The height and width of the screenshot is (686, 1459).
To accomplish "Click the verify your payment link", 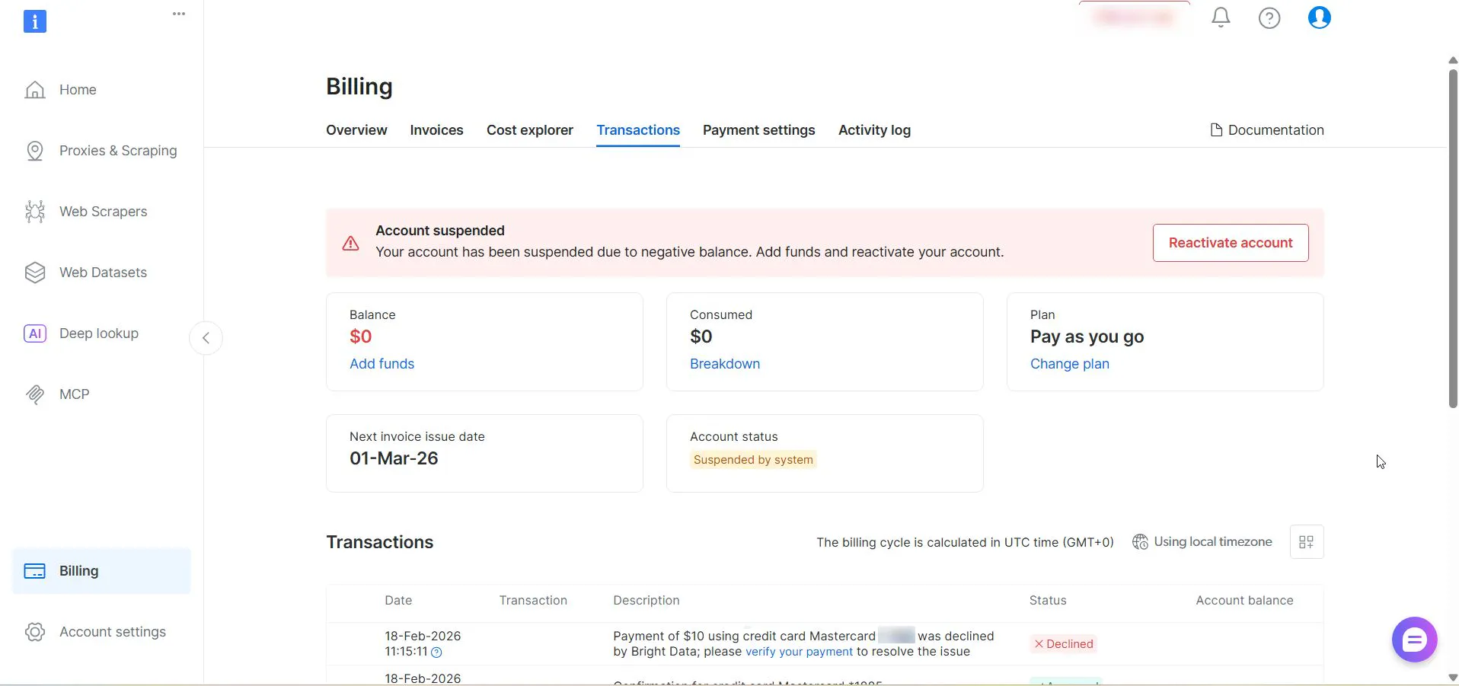I will click(x=799, y=652).
